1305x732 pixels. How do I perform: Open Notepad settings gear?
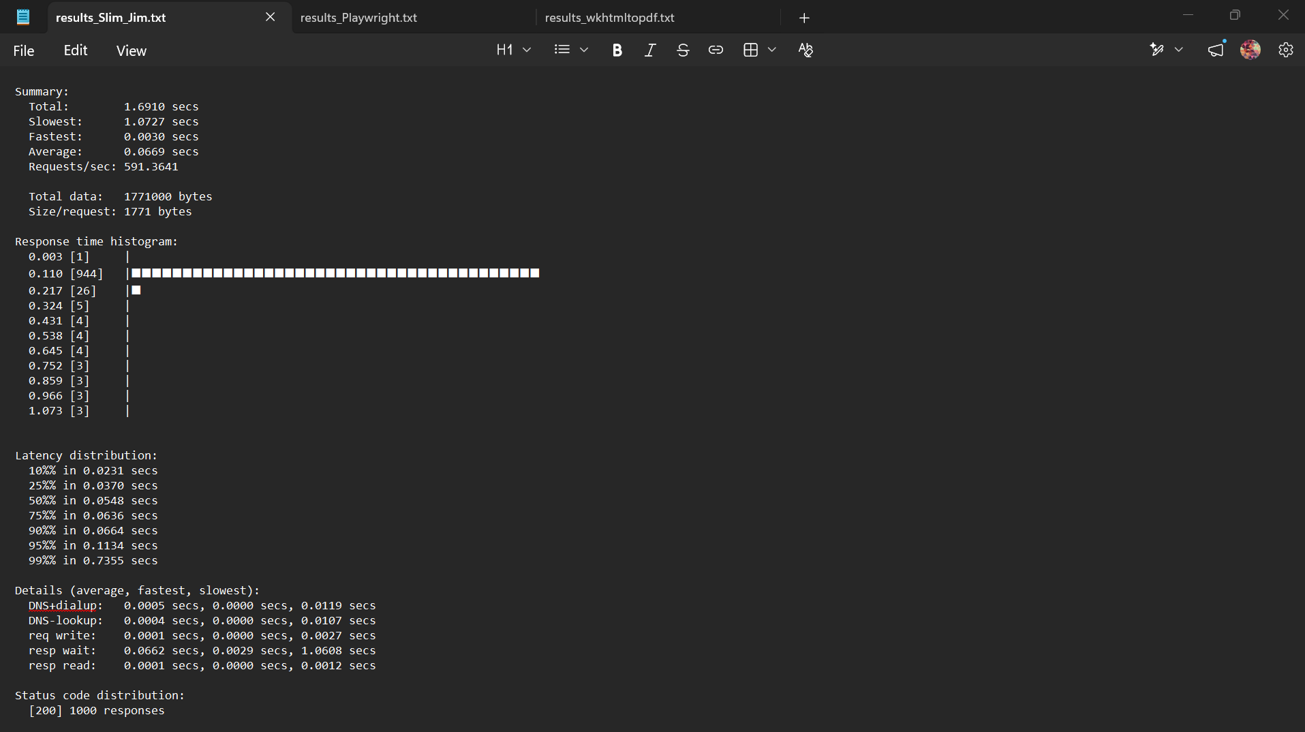(1286, 50)
